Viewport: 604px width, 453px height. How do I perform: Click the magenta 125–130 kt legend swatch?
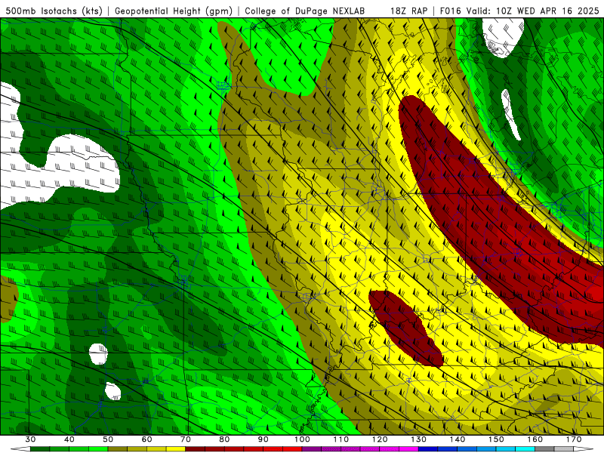tap(409, 449)
